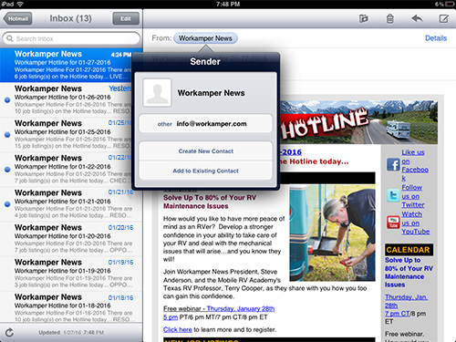This screenshot has width=456, height=342.
Task: Tap unread blue dot of 01-25-2016 message
Action: [7, 134]
